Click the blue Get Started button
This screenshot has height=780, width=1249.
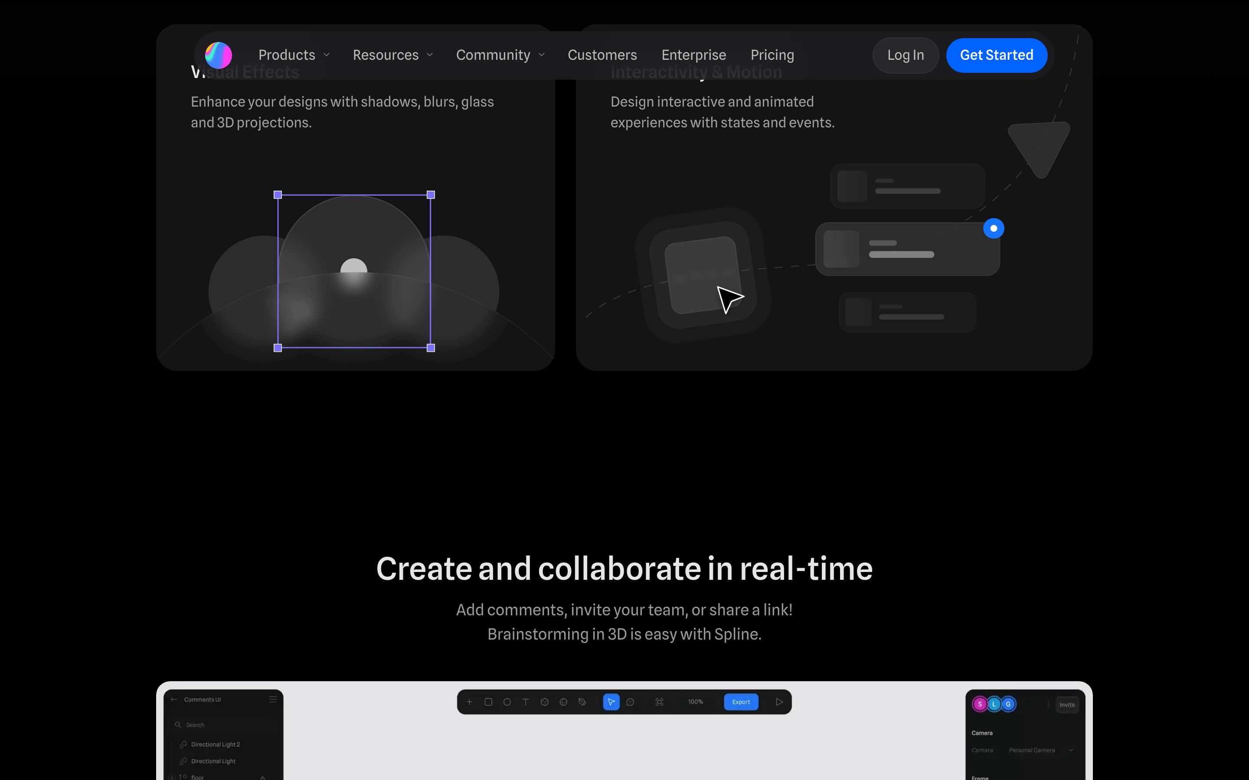click(x=996, y=55)
